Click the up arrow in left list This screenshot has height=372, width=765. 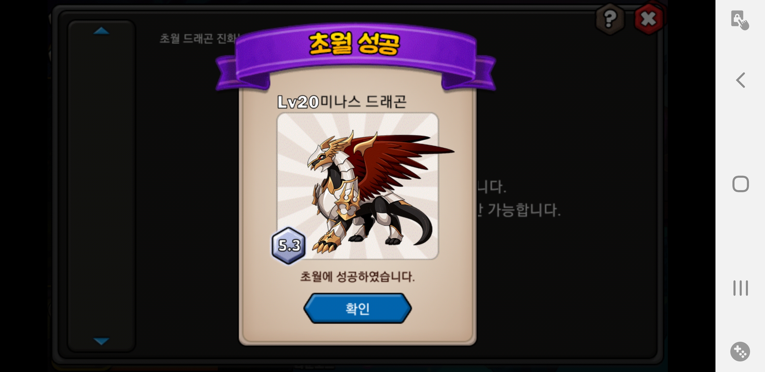click(x=101, y=31)
